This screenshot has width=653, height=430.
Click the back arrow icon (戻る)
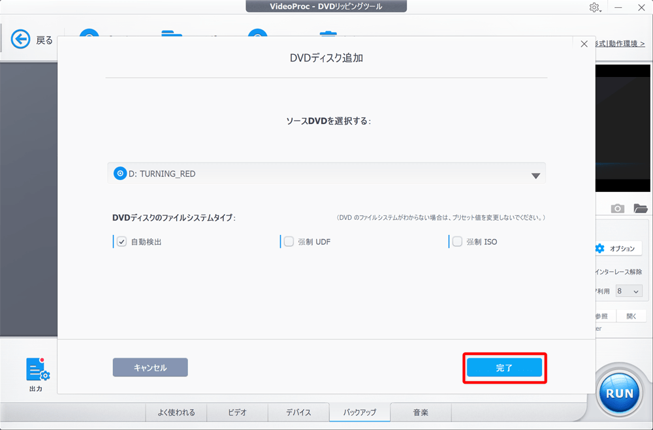click(21, 40)
